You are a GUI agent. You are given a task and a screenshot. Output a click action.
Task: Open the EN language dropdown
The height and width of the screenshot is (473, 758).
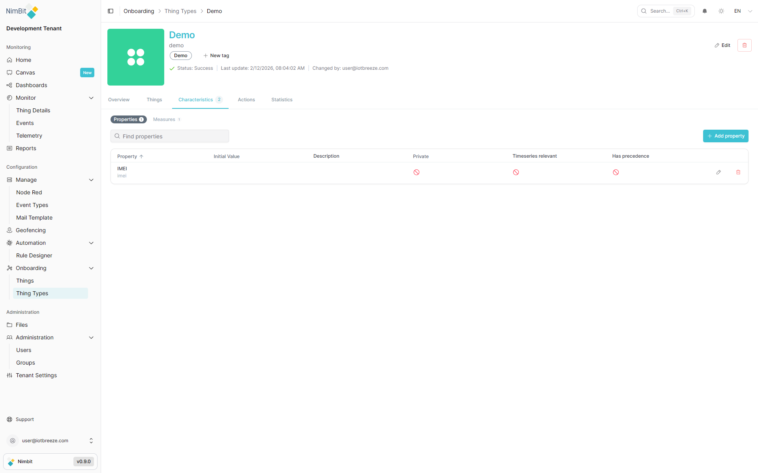[743, 11]
